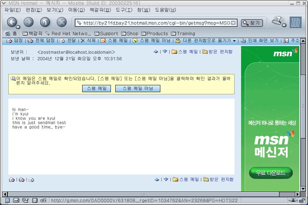This screenshot has width=308, height=205.
Task: Stop loading with the X Stop button
Action: point(62,22)
